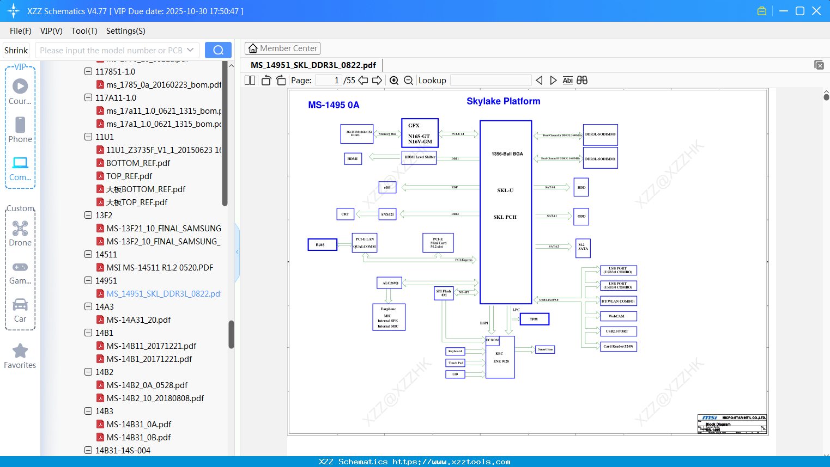The height and width of the screenshot is (467, 830).
Task: Go to the next page arrow
Action: (377, 80)
